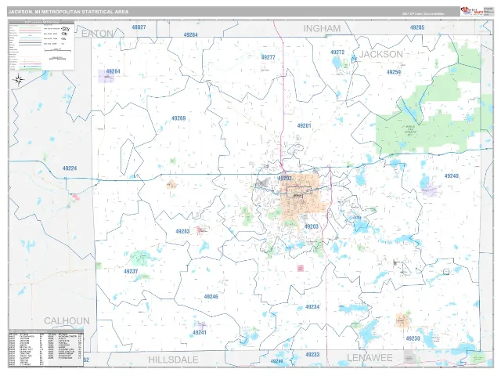Click the map title 'JACKSON, MI METROPOLITAN STATISTICAL AREA'
This screenshot has height=376, width=501.
68,12
